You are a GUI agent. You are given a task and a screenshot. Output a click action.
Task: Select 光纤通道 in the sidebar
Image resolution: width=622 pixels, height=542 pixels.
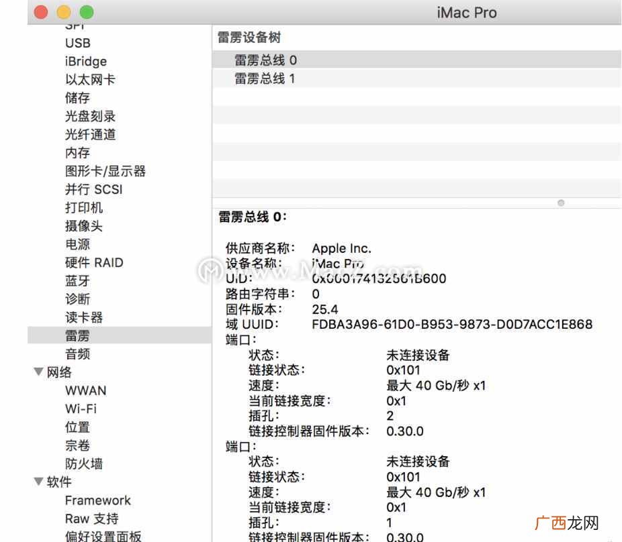pyautogui.click(x=90, y=134)
